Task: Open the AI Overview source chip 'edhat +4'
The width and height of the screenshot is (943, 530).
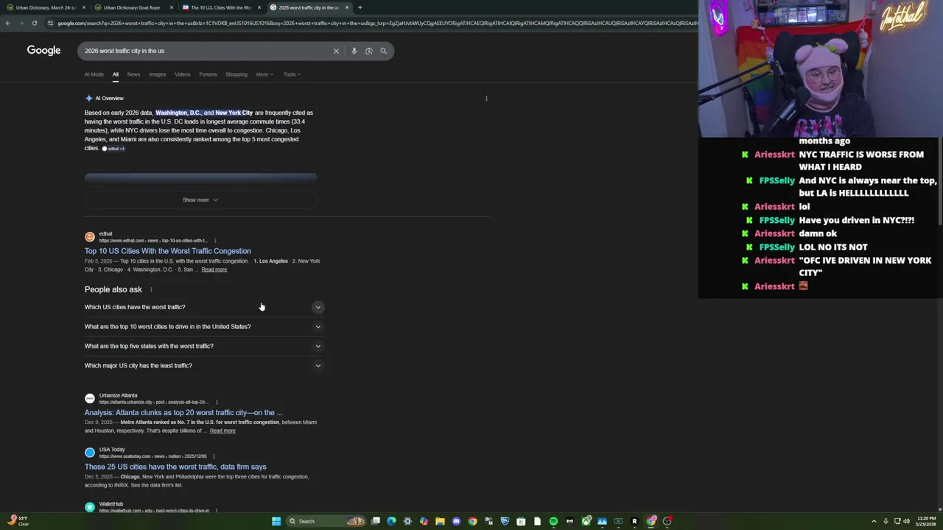Action: 113,149
